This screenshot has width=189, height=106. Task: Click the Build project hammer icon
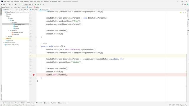pyautogui.click(x=20, y=4)
